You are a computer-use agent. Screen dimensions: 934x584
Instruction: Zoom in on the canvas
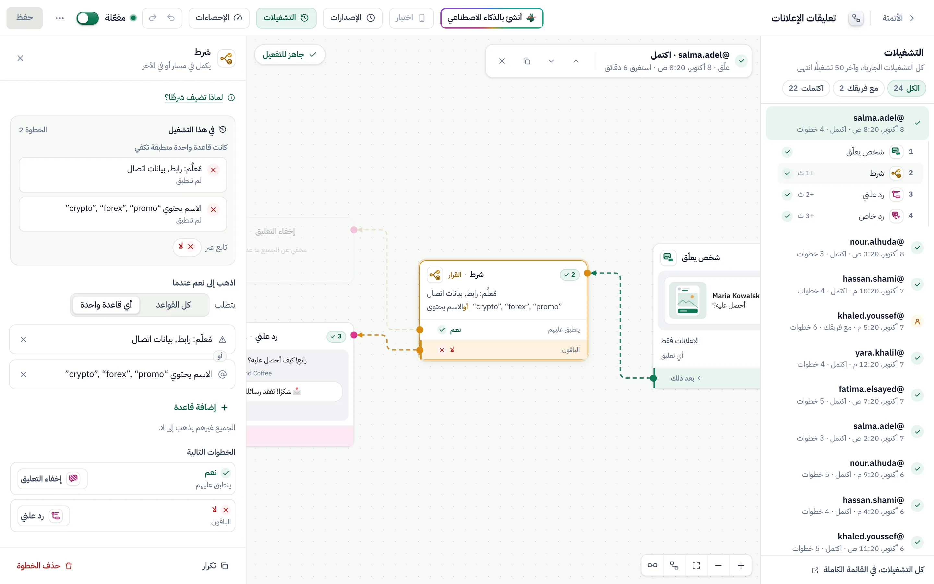pos(741,566)
